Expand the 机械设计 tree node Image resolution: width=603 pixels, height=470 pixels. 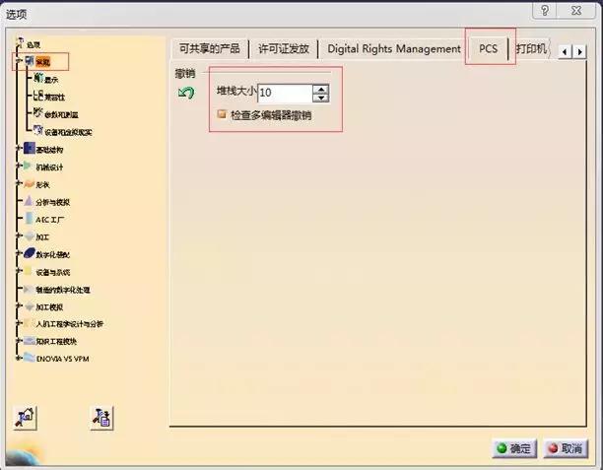18,166
